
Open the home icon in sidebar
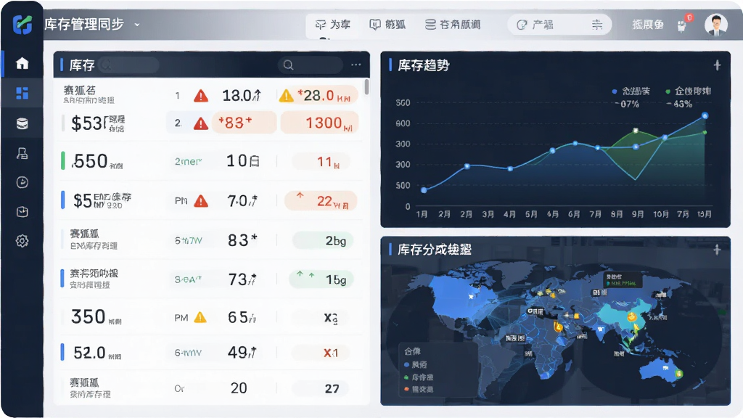(22, 63)
